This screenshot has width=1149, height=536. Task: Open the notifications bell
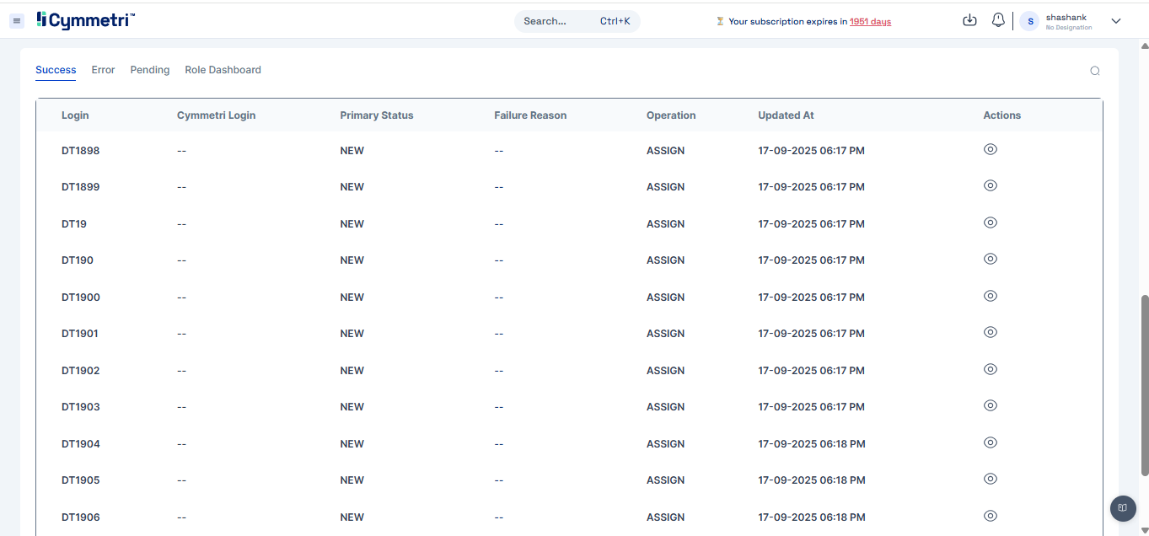pyautogui.click(x=998, y=20)
